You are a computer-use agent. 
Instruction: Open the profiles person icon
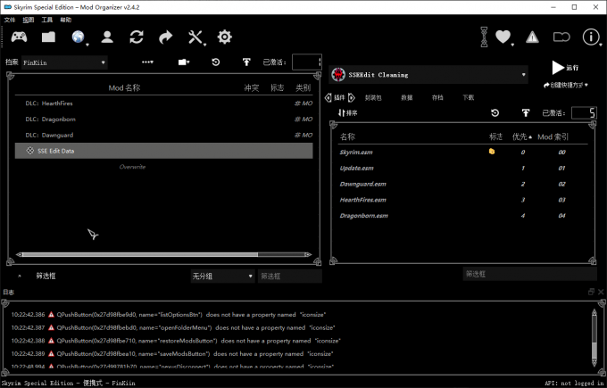pos(107,37)
